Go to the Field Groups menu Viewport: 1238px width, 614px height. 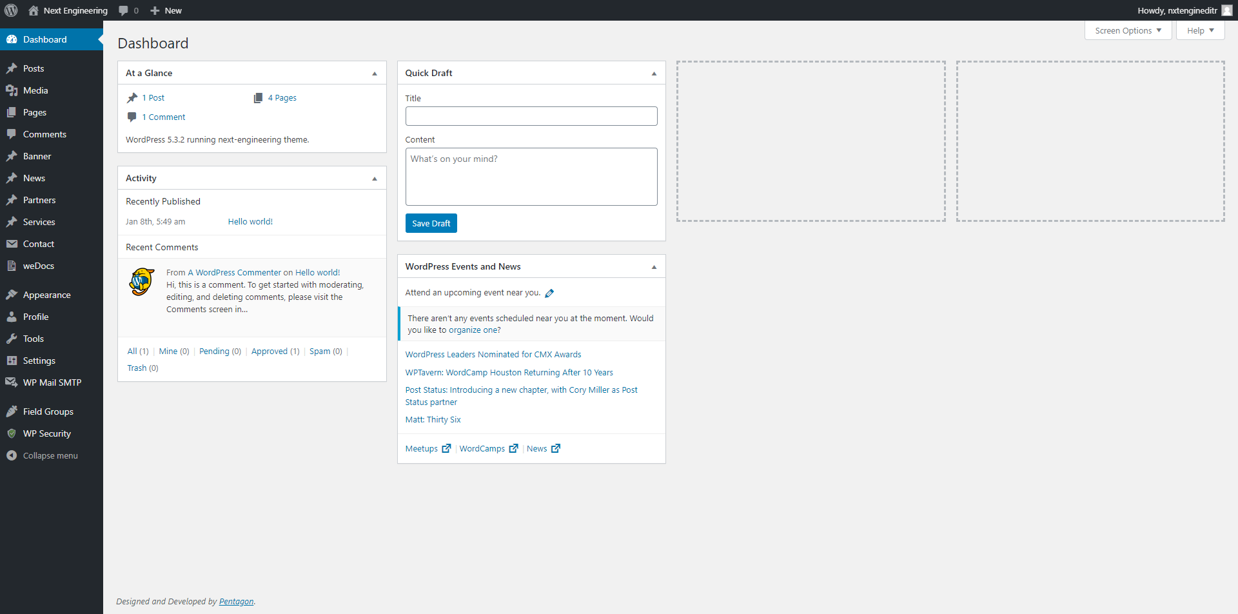tap(48, 411)
